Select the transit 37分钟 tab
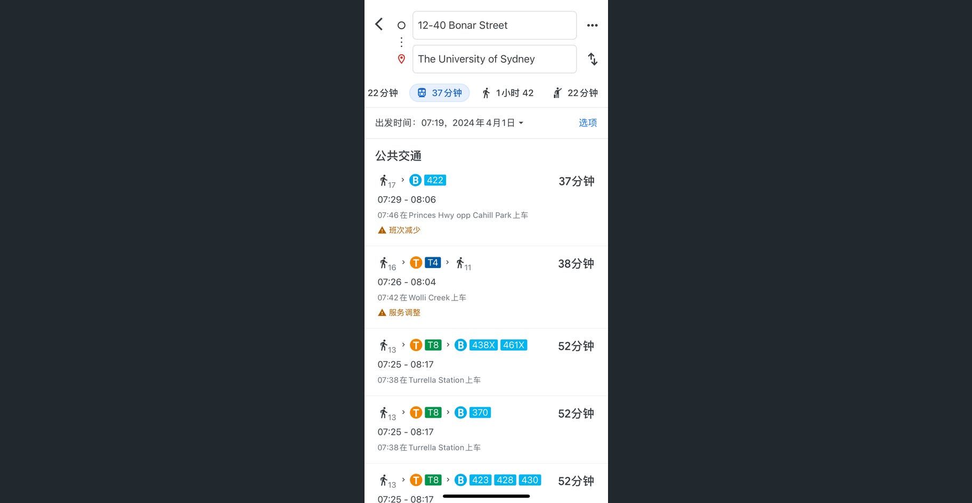 pyautogui.click(x=439, y=93)
